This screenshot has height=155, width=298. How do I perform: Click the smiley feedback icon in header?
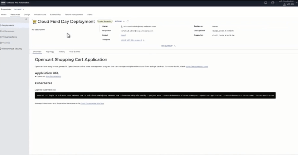click(265, 3)
